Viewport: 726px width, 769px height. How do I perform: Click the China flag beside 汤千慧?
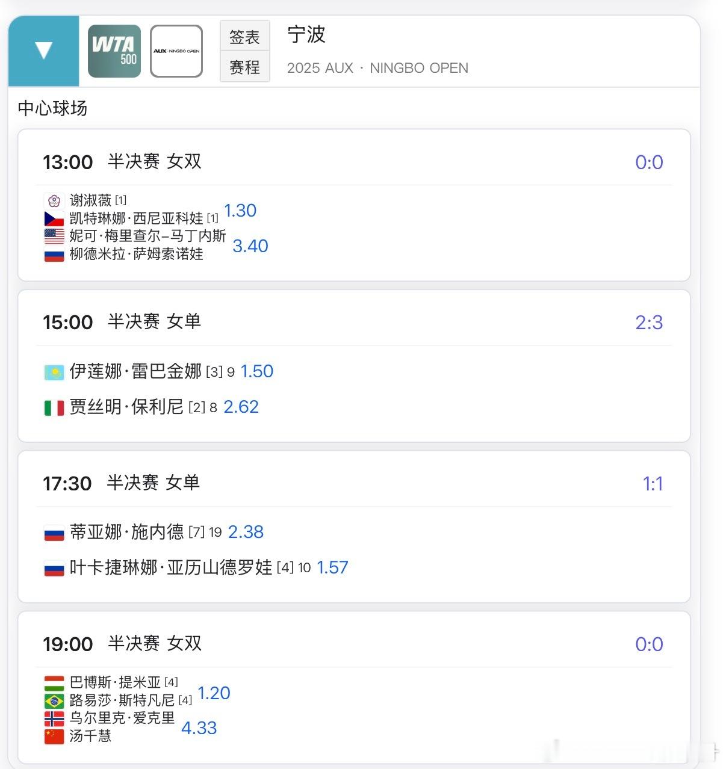(x=54, y=737)
